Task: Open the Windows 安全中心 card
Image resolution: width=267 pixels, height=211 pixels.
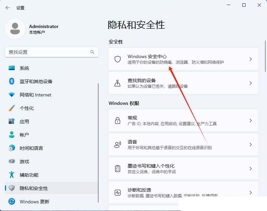Action: 183,59
